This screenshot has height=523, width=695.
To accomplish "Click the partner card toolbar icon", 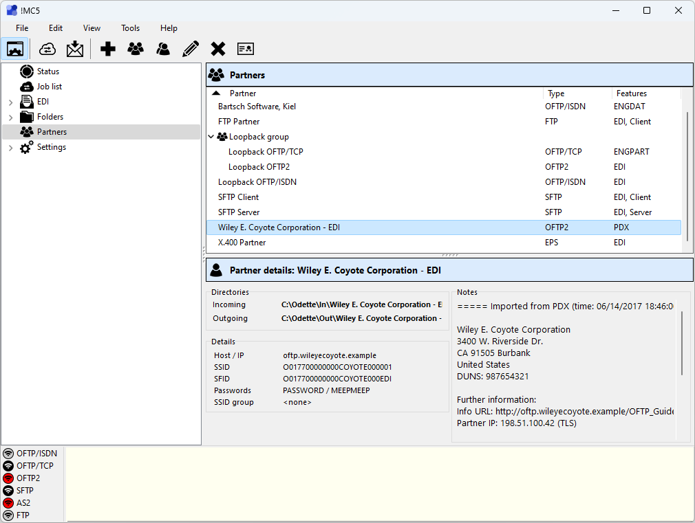I will [246, 49].
